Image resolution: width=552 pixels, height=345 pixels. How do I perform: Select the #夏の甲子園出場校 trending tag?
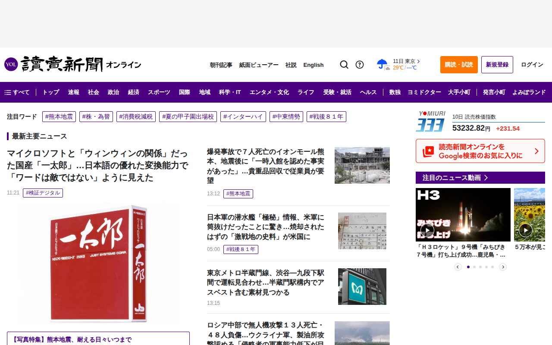click(188, 117)
